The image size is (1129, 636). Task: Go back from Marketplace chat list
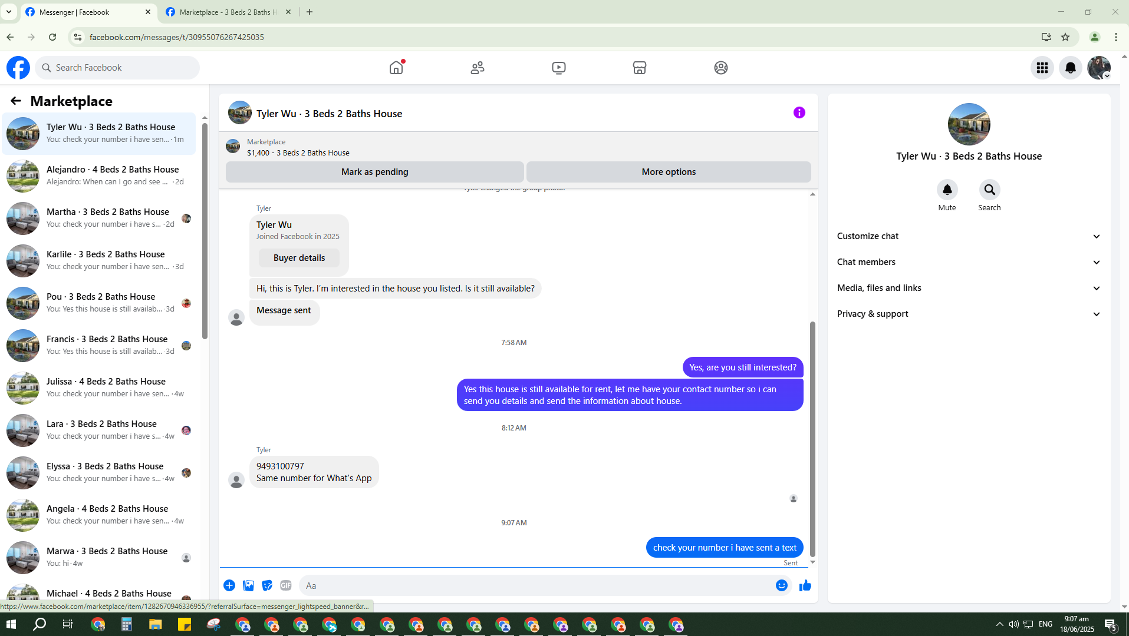[16, 101]
